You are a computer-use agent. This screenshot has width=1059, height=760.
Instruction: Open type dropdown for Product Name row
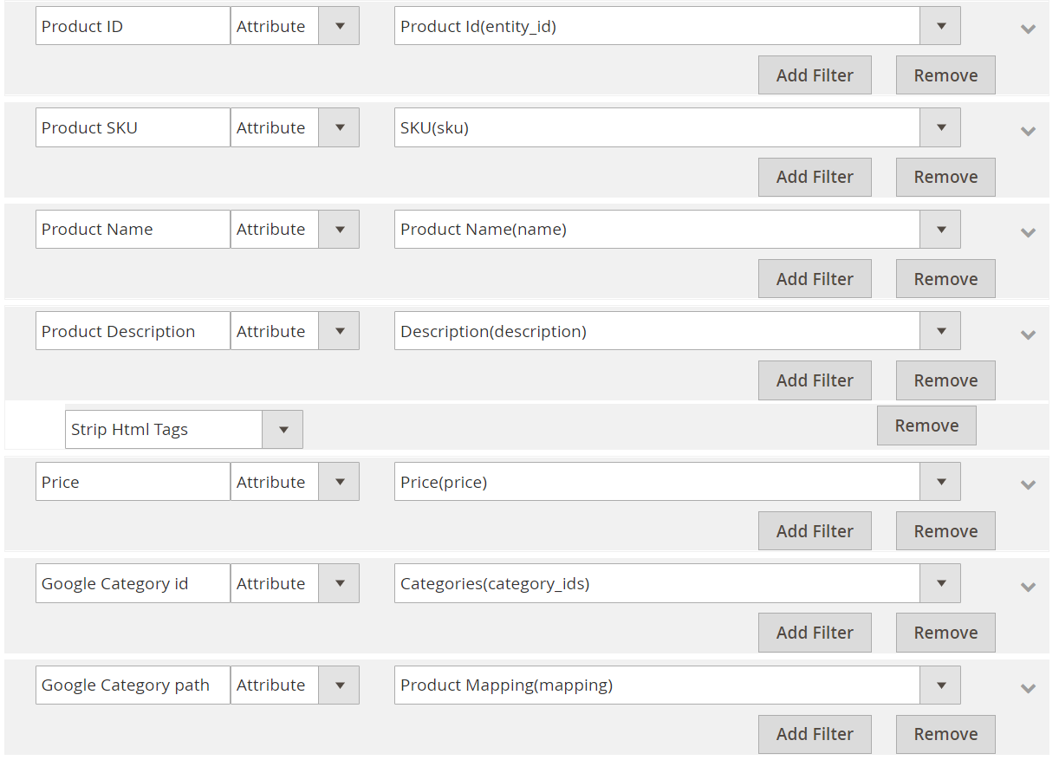click(x=295, y=229)
